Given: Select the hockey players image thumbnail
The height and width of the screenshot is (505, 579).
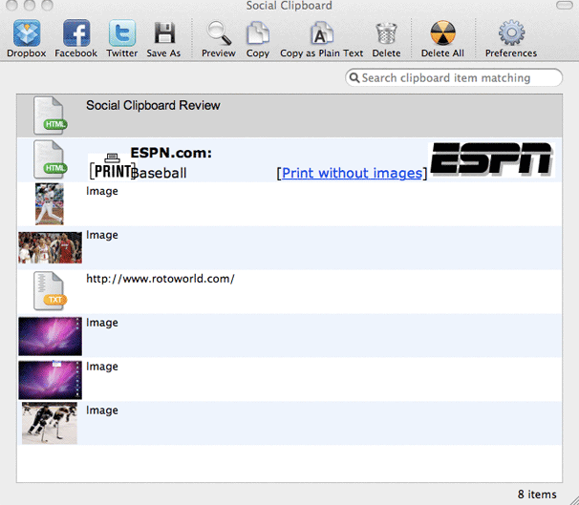Looking at the screenshot, I should click(50, 423).
